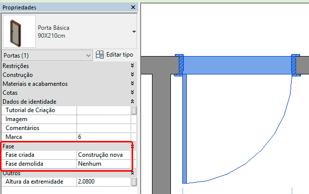Select the Fase criada label
This screenshot has height=194, width=309.
(x=20, y=155)
